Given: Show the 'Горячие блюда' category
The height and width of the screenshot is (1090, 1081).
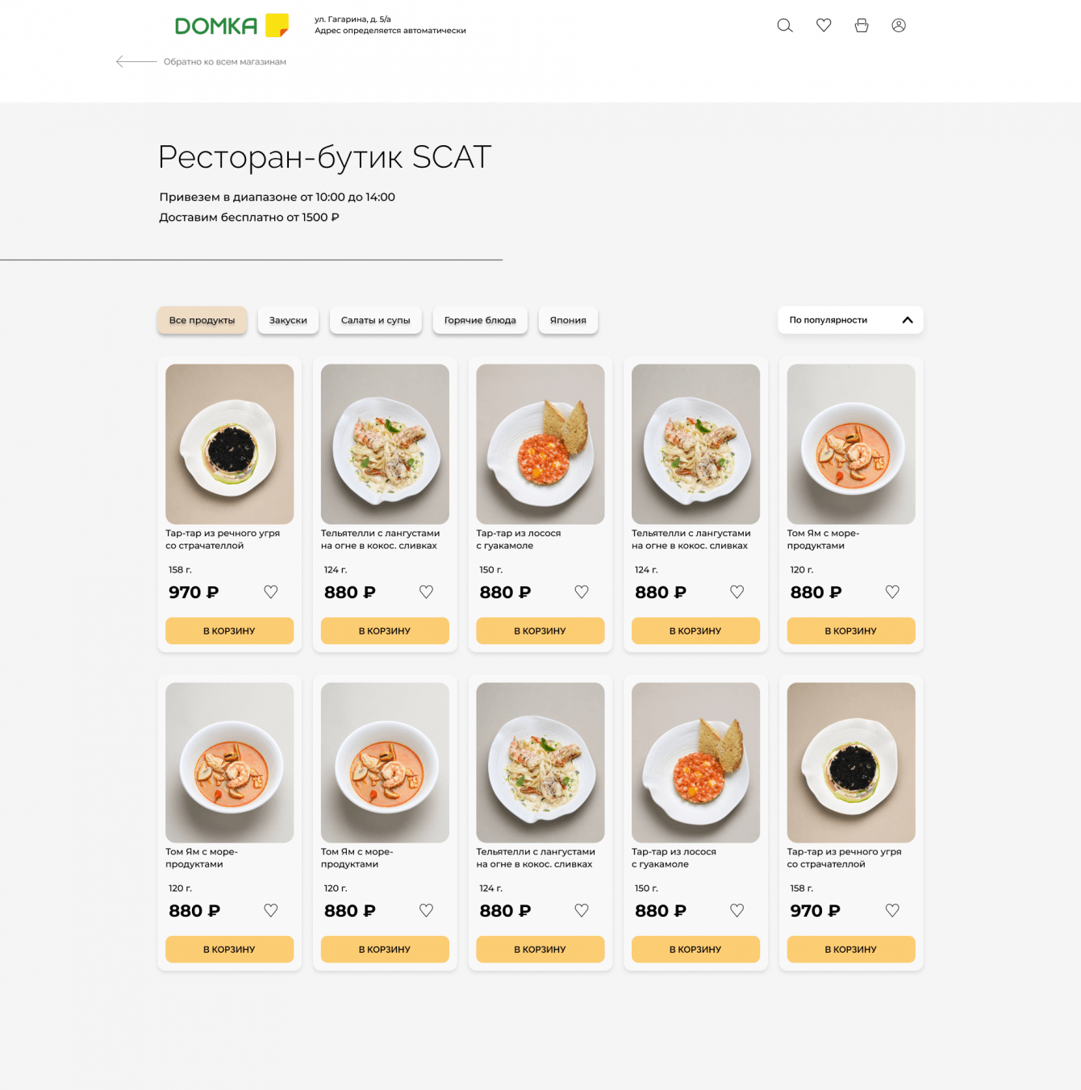Looking at the screenshot, I should pos(480,320).
